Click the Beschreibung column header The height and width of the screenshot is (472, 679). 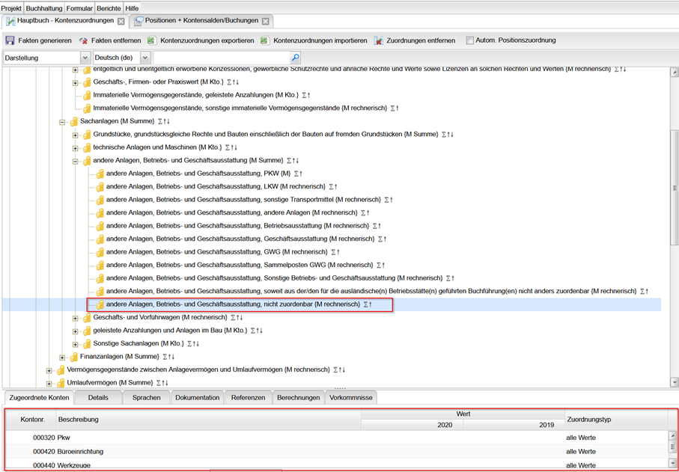point(208,419)
